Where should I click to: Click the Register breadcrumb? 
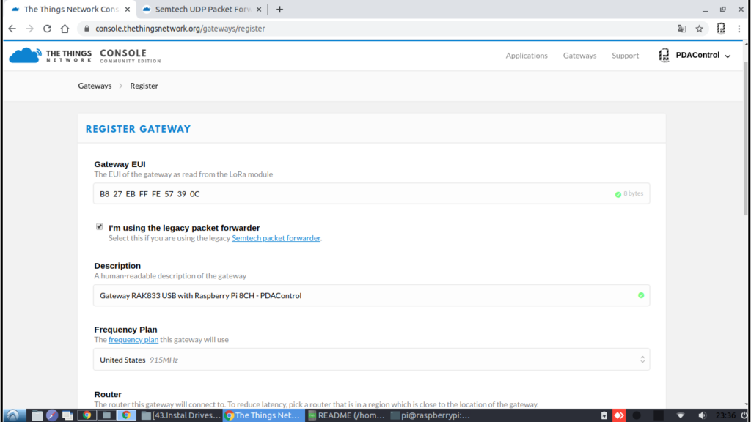coord(144,86)
